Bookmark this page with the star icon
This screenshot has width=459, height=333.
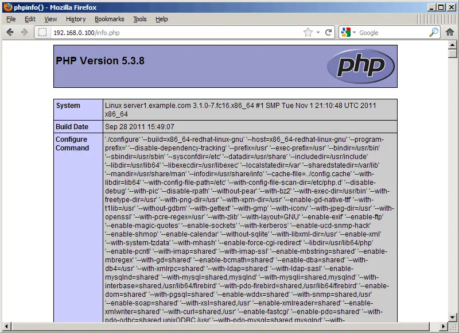point(308,32)
